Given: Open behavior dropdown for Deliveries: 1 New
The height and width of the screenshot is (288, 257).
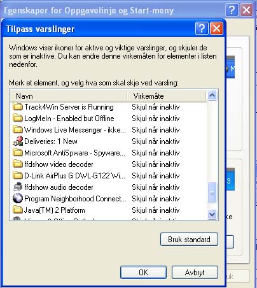Looking at the screenshot, I should [x=156, y=141].
